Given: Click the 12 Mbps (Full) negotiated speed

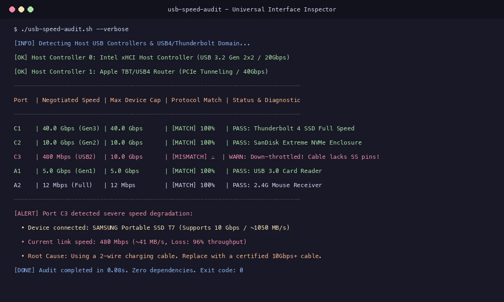Looking at the screenshot, I should (67, 185).
